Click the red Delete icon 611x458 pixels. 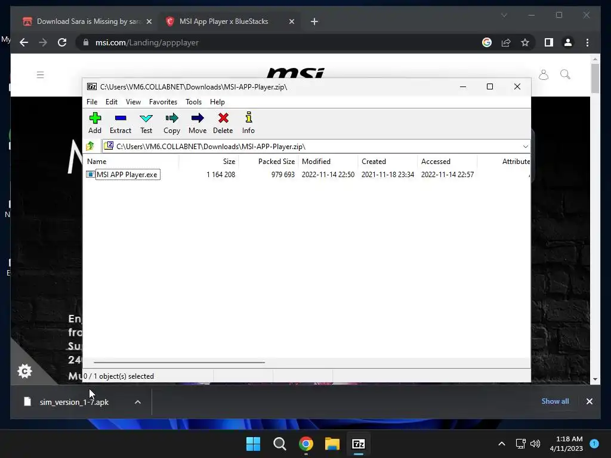pos(223,123)
